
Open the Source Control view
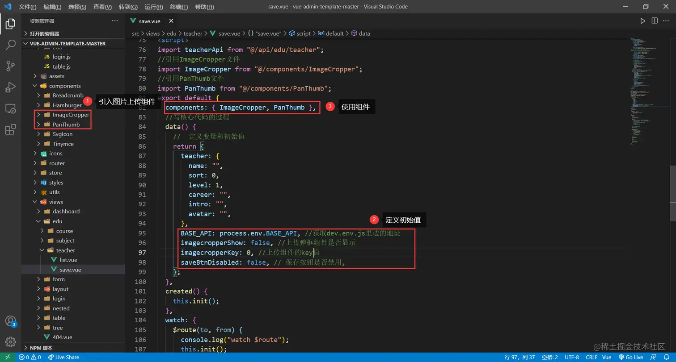10,66
